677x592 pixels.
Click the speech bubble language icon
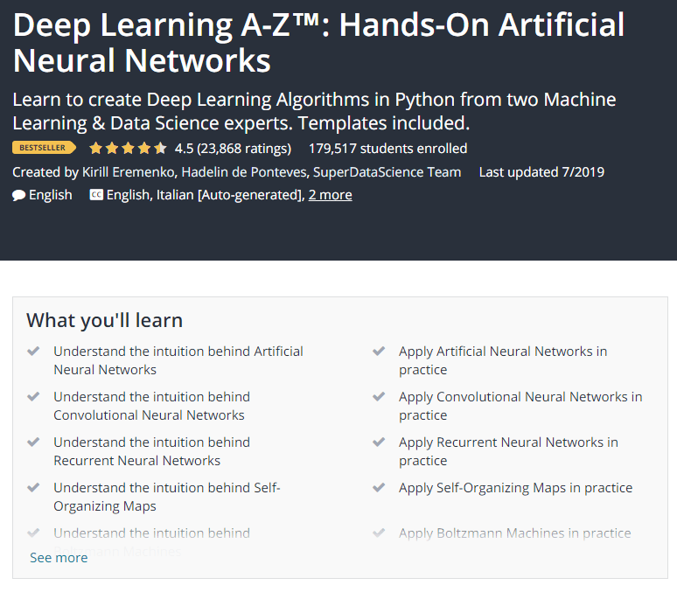pyautogui.click(x=18, y=195)
